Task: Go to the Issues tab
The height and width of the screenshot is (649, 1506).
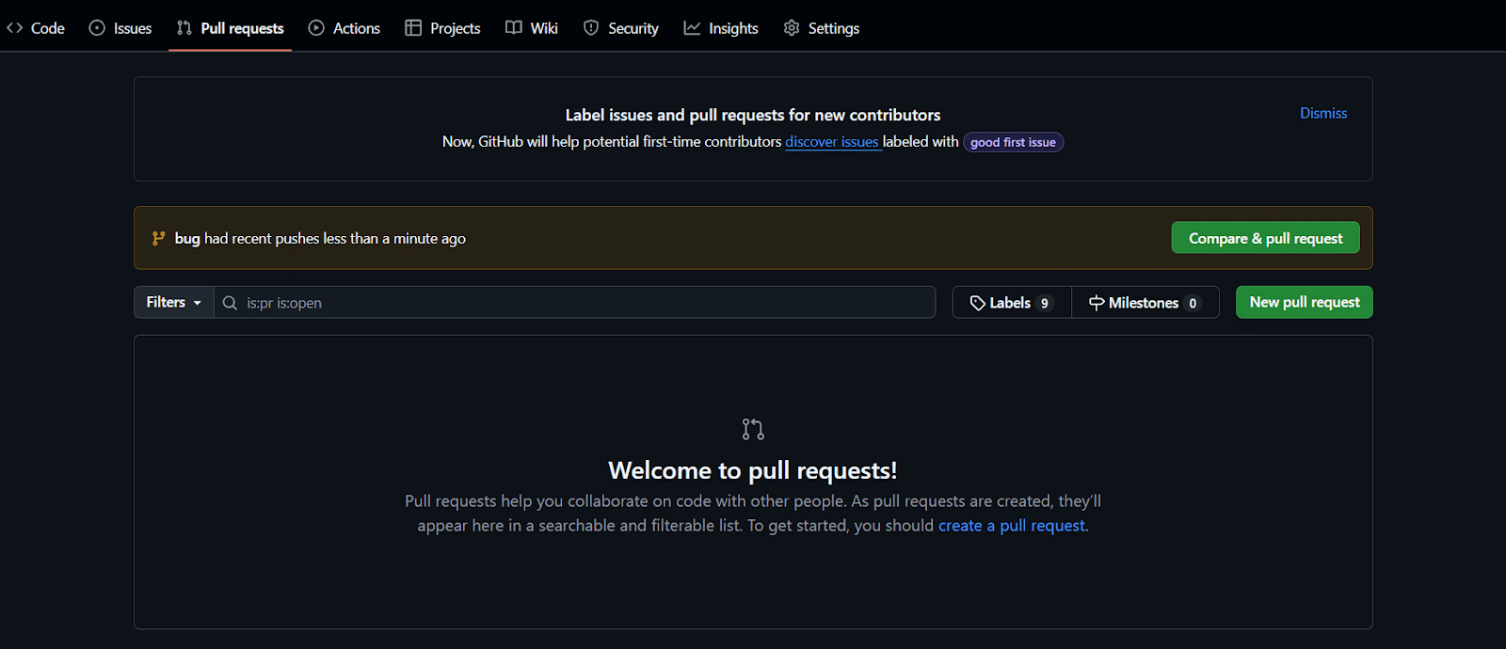Action: [x=120, y=28]
